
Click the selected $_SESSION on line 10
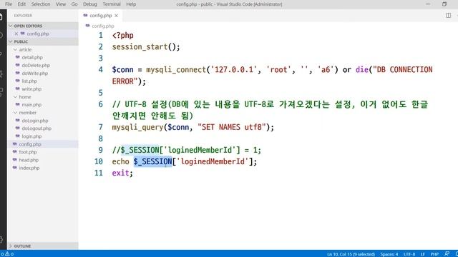(x=152, y=161)
